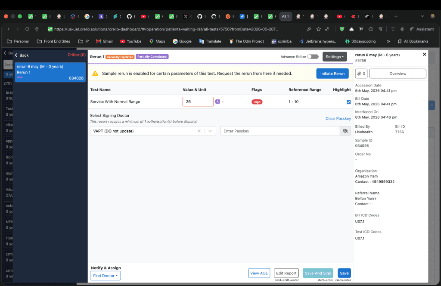Open the scrimba bookmark
This screenshot has height=286, width=441.
pyautogui.click(x=281, y=41)
